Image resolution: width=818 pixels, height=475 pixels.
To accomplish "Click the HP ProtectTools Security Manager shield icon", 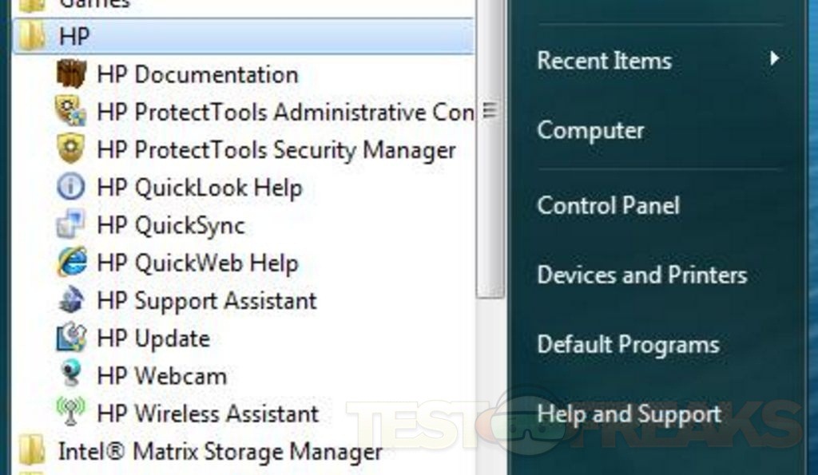I will tap(71, 149).
